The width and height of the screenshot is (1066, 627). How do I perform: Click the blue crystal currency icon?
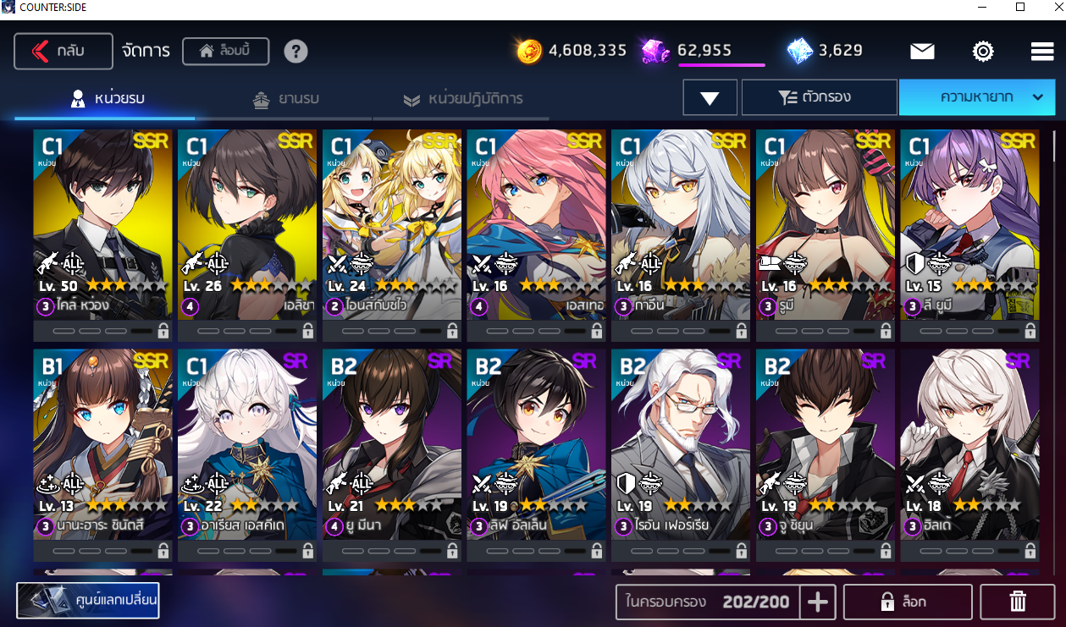click(799, 51)
